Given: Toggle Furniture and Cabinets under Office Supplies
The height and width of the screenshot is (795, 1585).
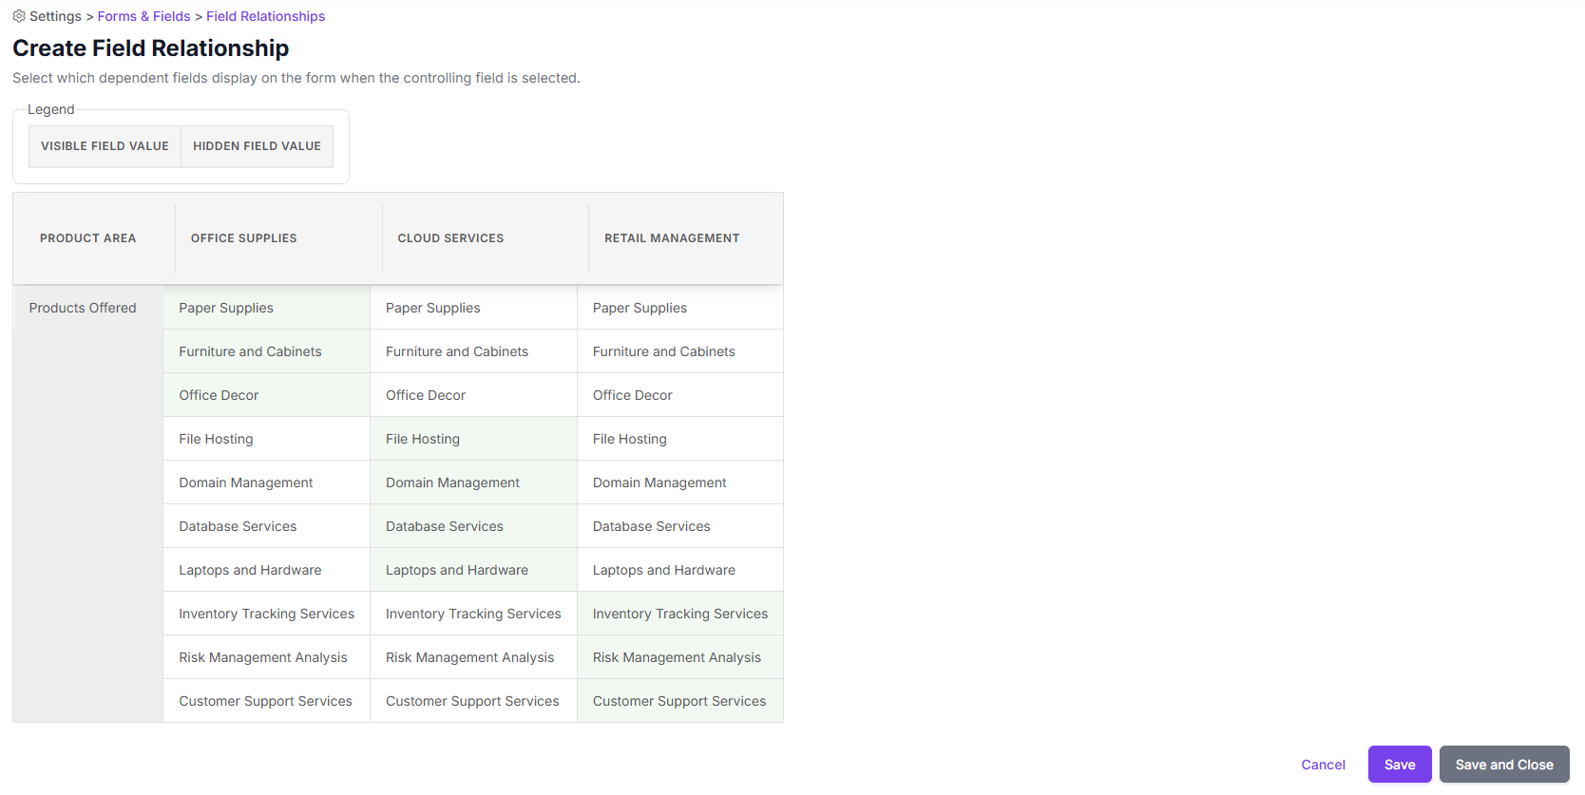Looking at the screenshot, I should pyautogui.click(x=266, y=351).
